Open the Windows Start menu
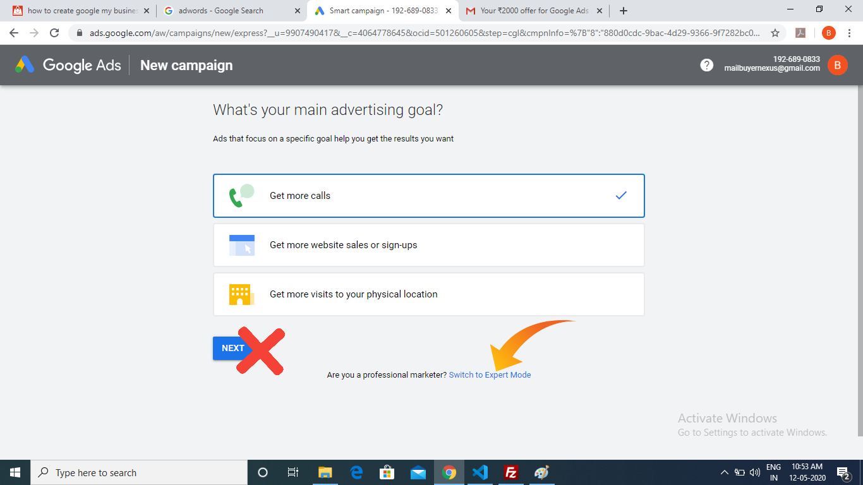The height and width of the screenshot is (485, 863). point(15,472)
